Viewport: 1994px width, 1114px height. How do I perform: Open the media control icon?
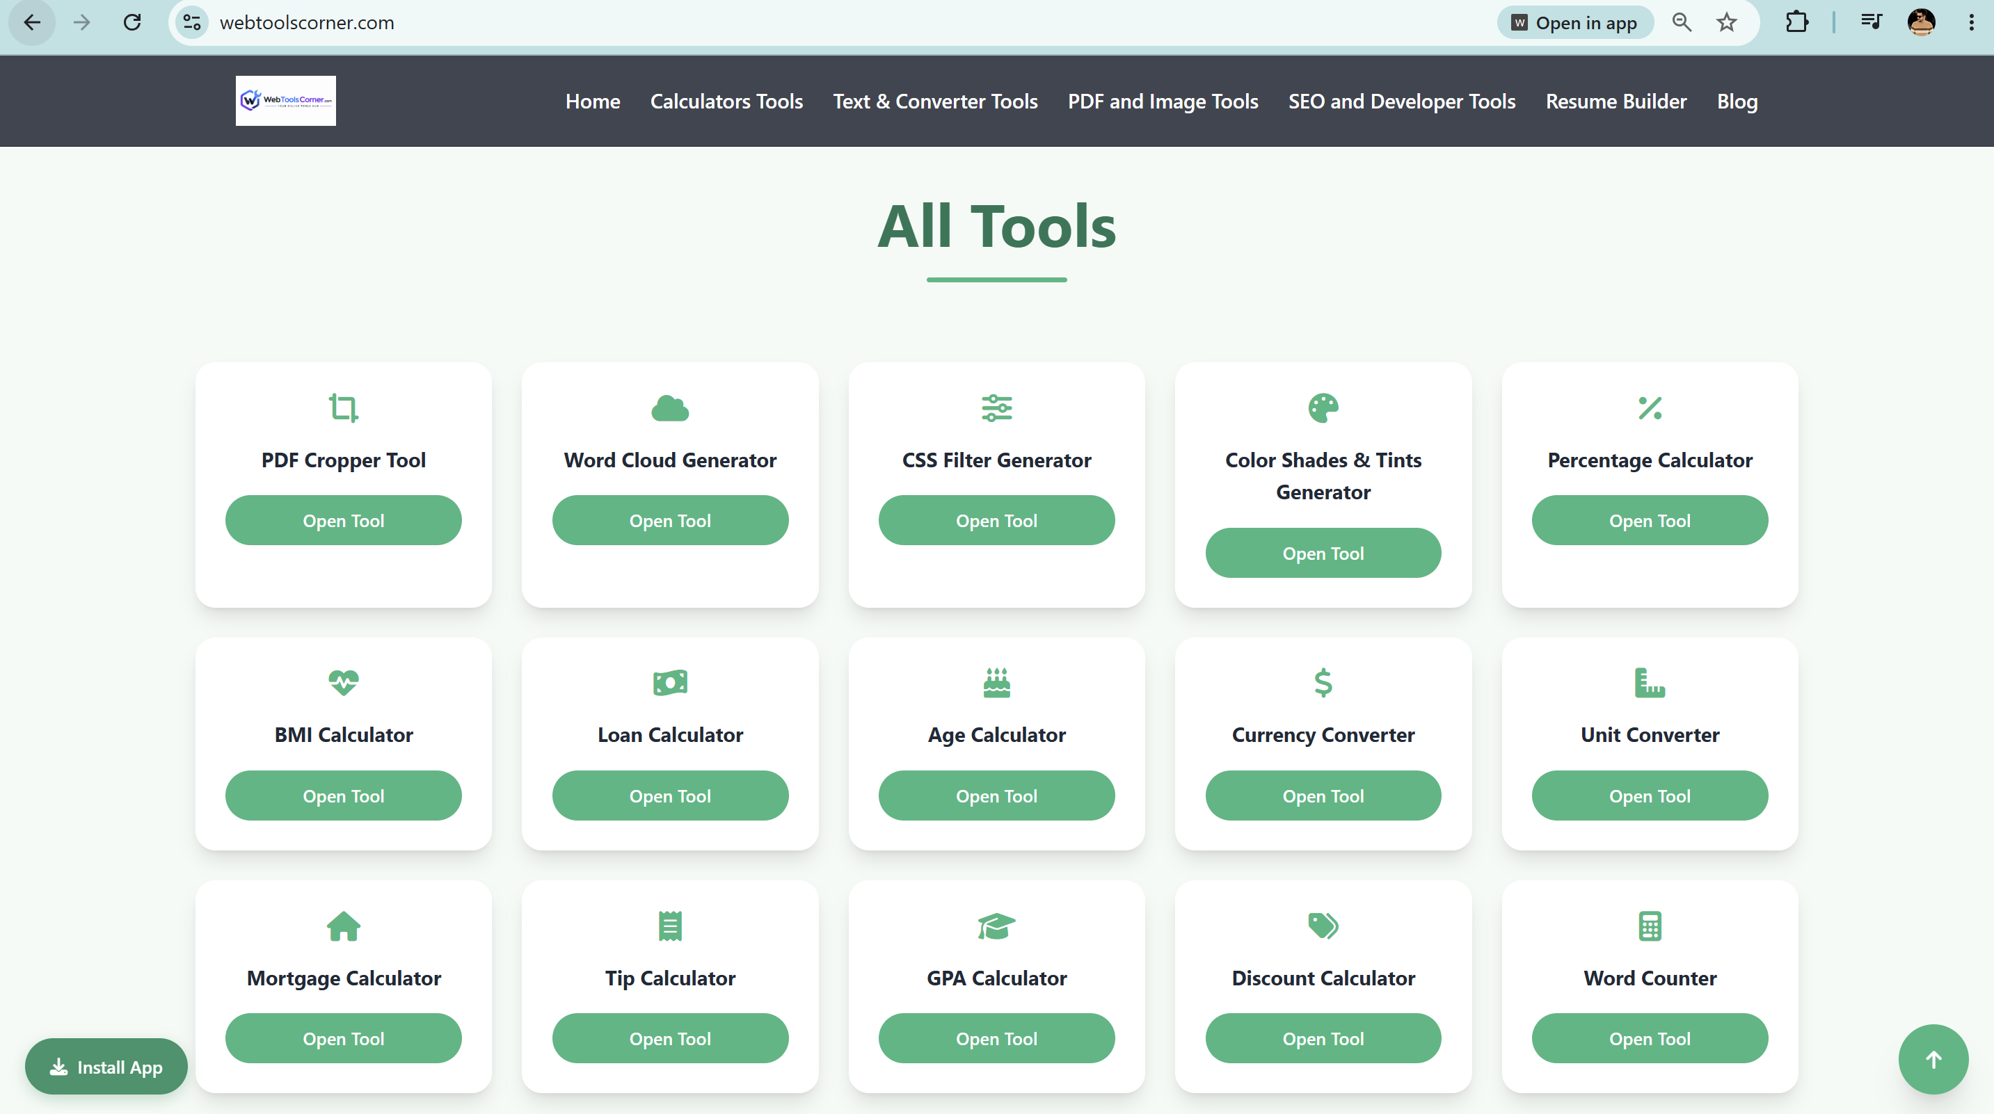click(x=1871, y=22)
